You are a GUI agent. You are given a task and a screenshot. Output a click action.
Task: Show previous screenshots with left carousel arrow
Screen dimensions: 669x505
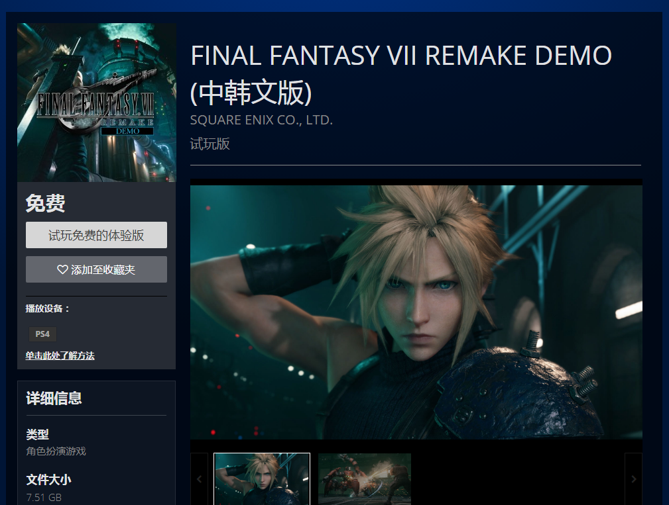coord(200,479)
